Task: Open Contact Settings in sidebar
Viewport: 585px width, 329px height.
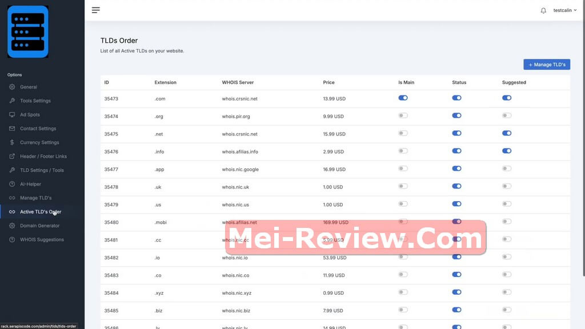Action: pos(38,129)
